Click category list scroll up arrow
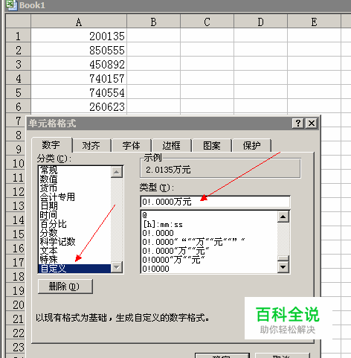This screenshot has height=358, width=351. tap(117, 172)
